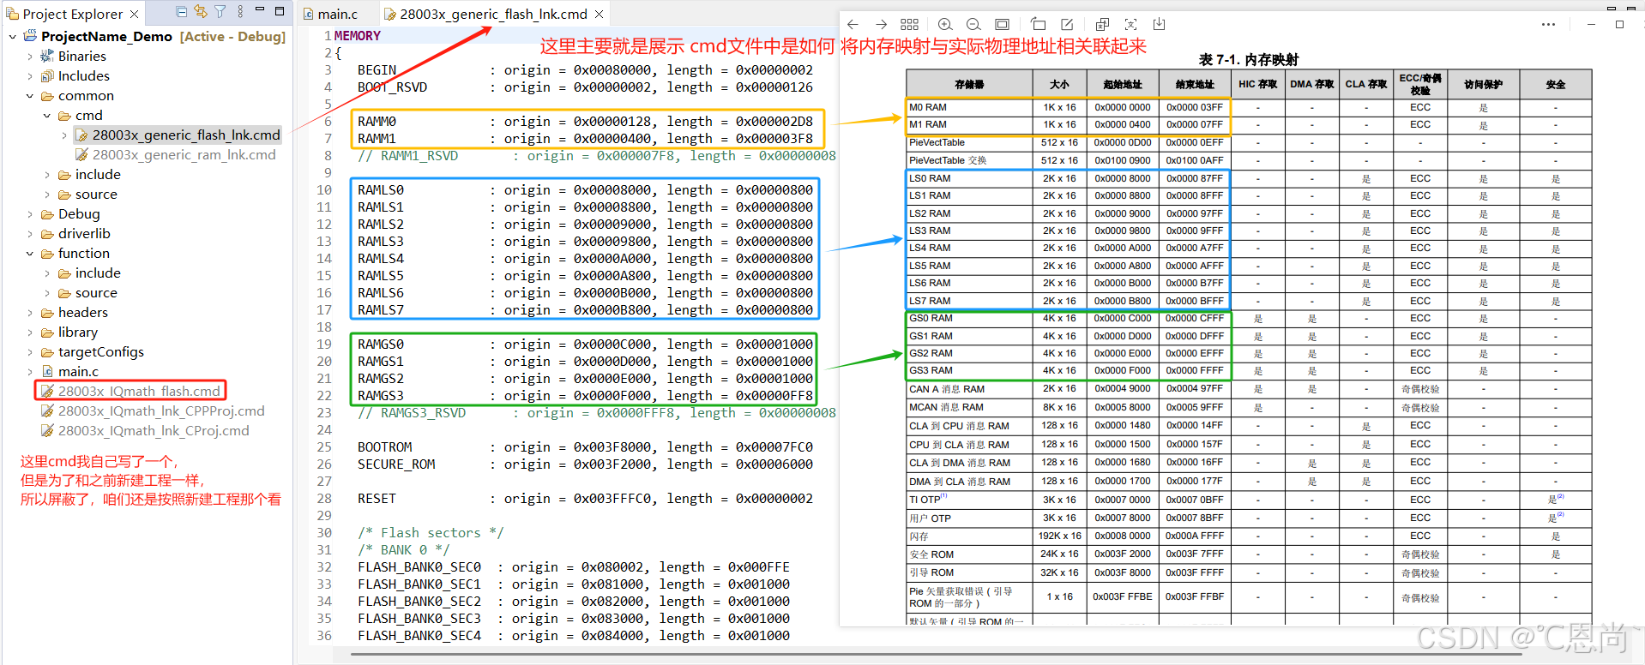Click the MEMORY keyword on line 1
The height and width of the screenshot is (665, 1645).
tap(357, 36)
